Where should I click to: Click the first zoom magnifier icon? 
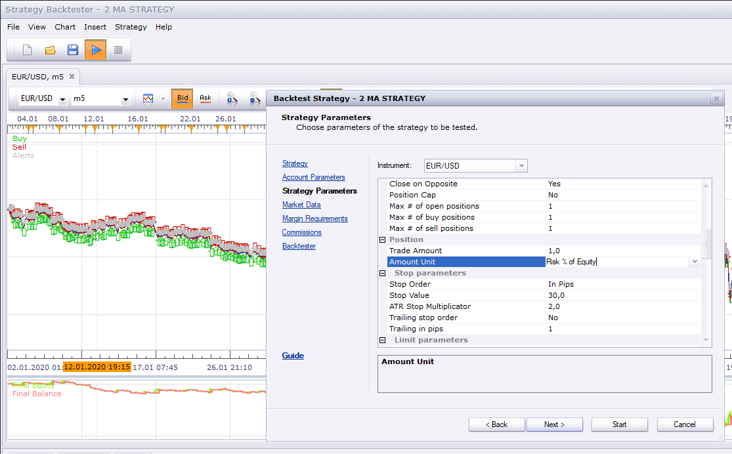[232, 98]
